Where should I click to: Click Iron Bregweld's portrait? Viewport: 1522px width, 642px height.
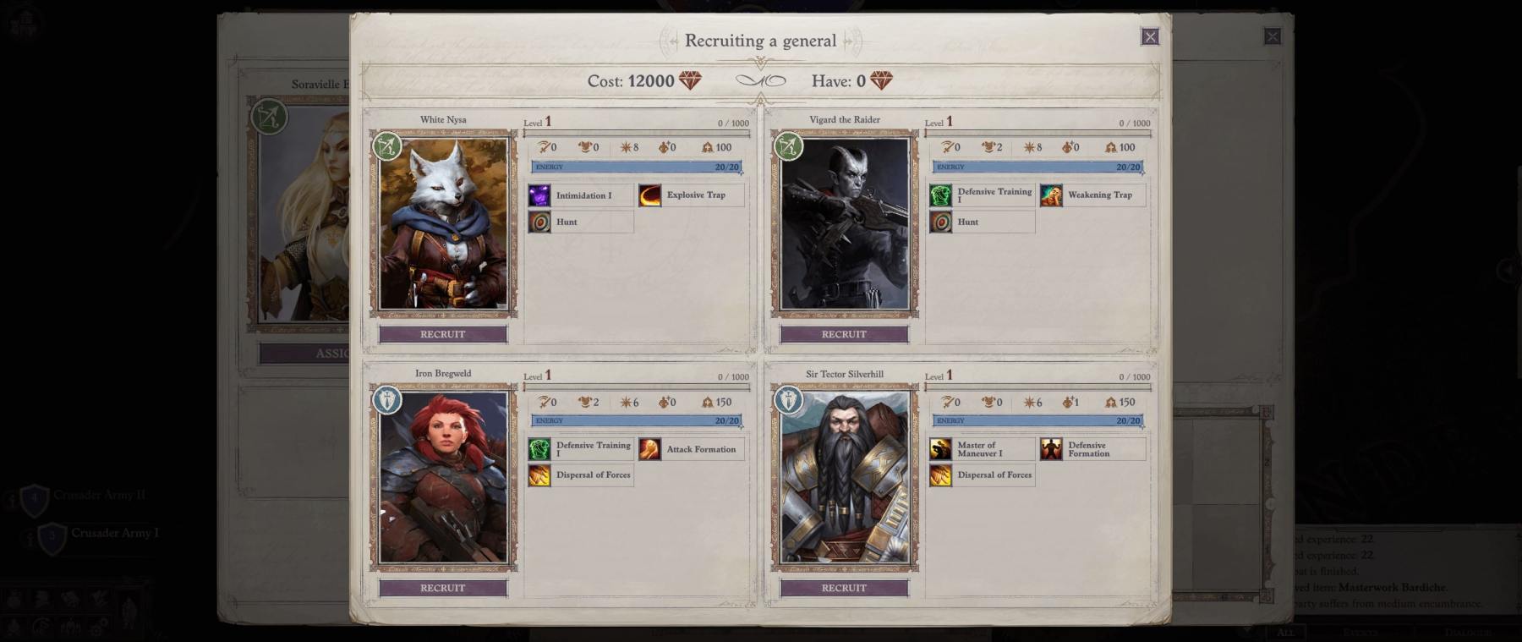[x=443, y=478]
